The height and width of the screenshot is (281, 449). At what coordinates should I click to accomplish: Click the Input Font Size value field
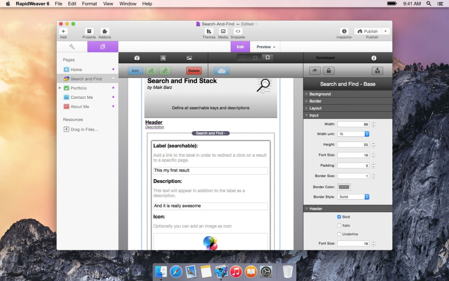tap(353, 155)
